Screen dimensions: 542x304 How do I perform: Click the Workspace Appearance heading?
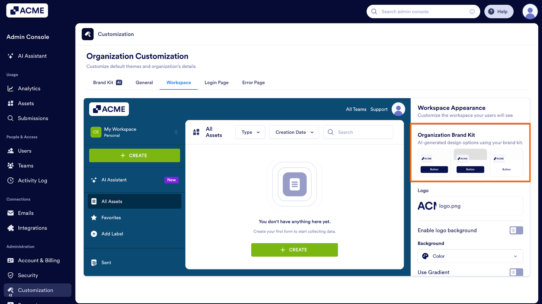(452, 108)
